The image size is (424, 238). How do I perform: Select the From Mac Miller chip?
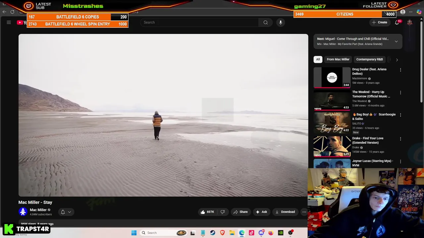click(338, 59)
